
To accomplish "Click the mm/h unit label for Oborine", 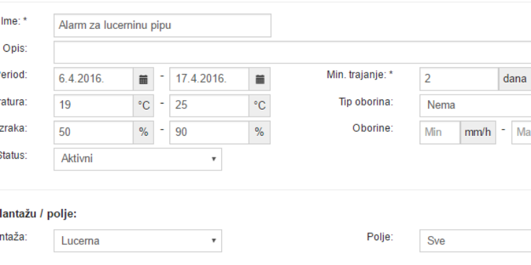I will tap(478, 132).
